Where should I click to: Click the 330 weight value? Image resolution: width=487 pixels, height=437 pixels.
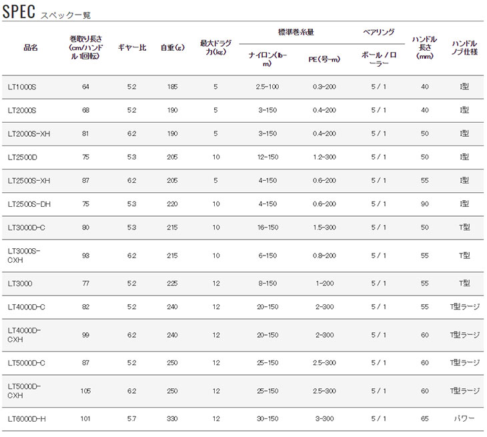173,419
